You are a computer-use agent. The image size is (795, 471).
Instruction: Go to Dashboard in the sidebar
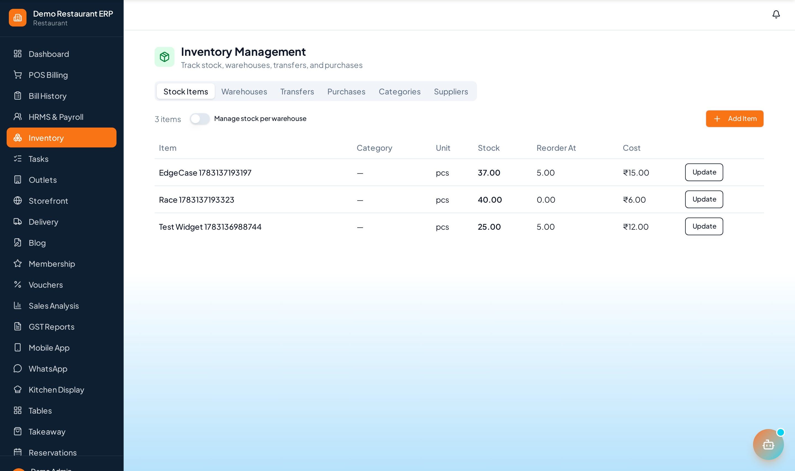point(61,54)
